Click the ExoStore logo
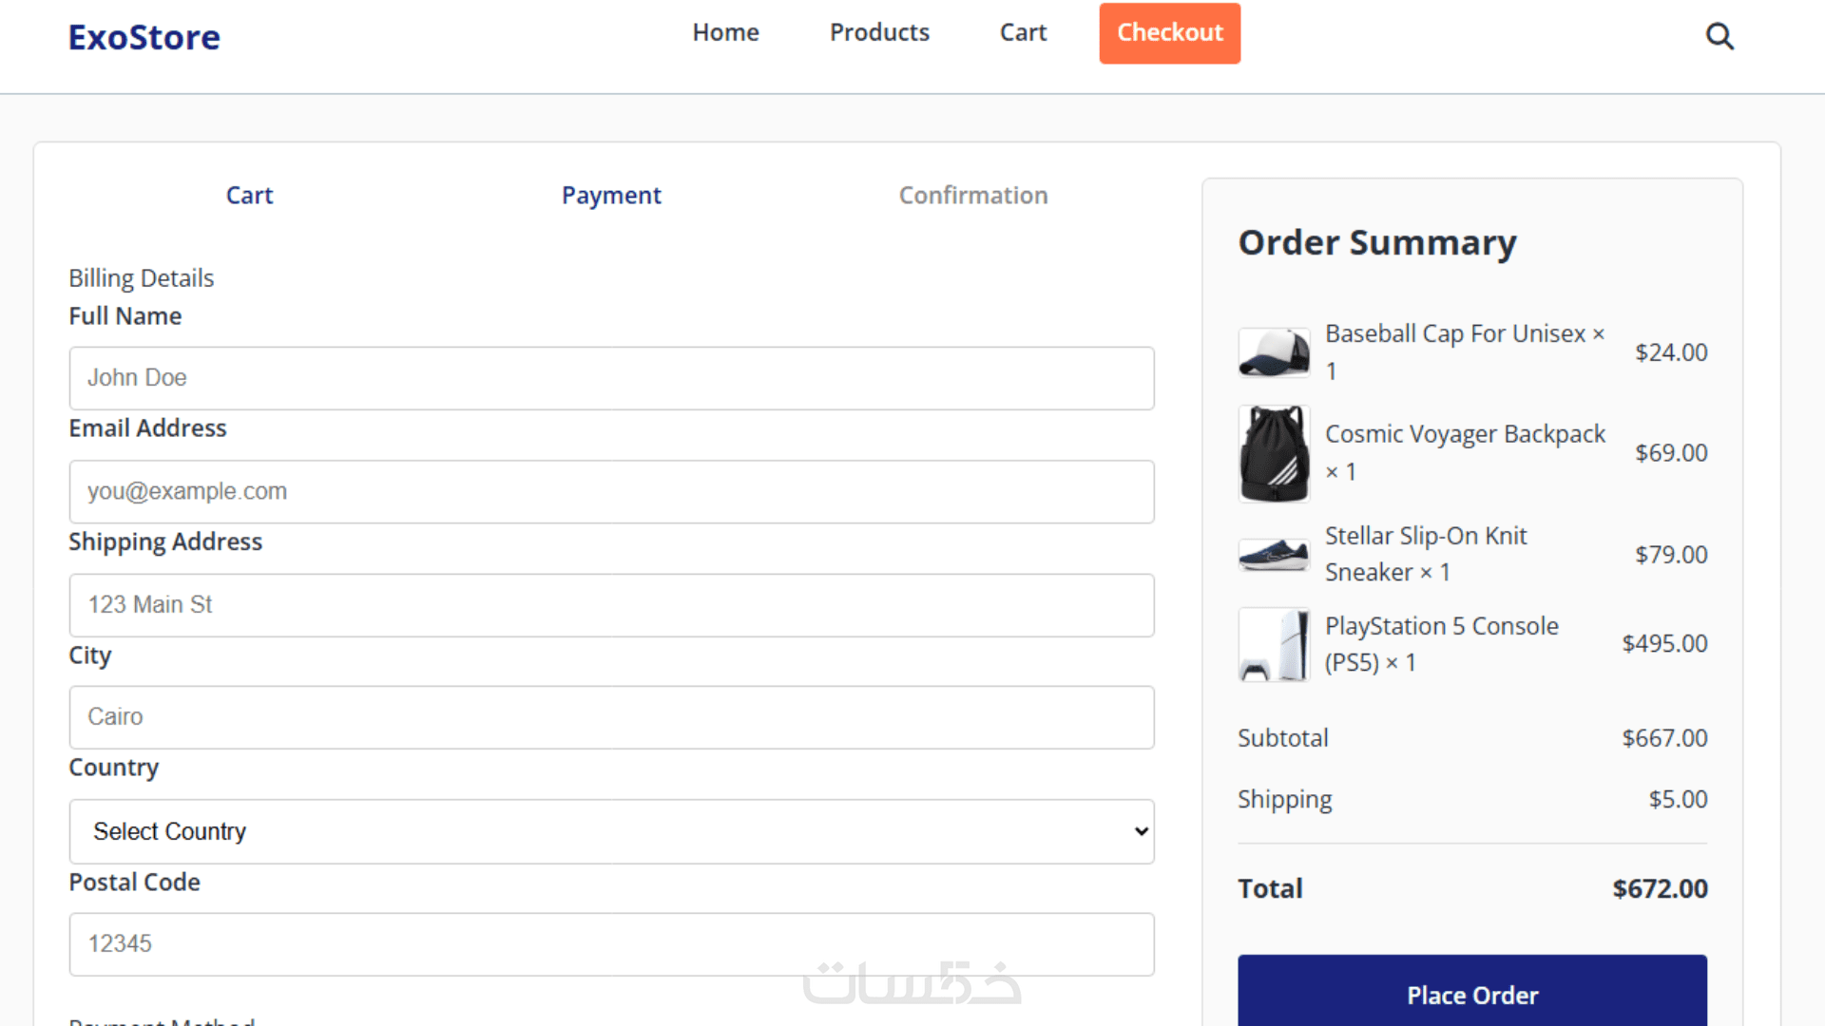 point(144,37)
